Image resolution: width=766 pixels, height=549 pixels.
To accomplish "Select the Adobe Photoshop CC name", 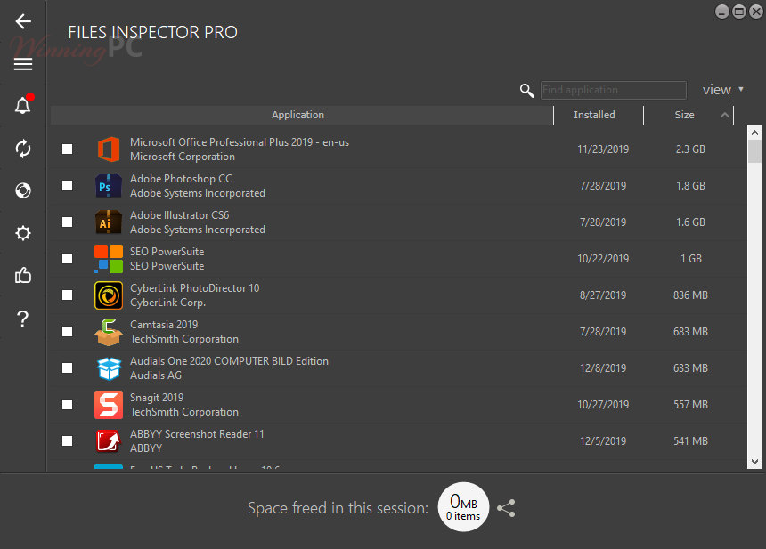I will coord(181,179).
